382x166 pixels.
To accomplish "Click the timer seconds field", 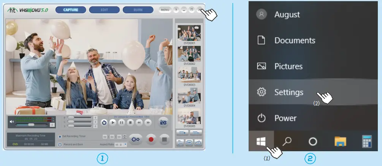I will pyautogui.click(x=119, y=137).
